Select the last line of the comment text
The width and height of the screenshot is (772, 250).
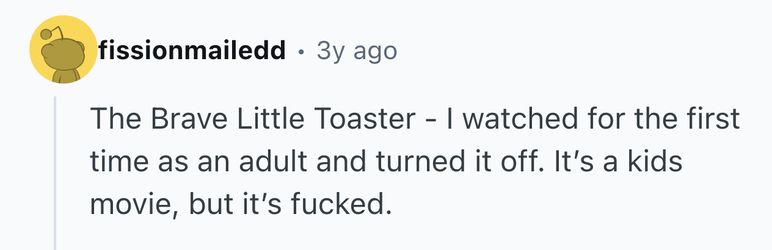(x=240, y=206)
